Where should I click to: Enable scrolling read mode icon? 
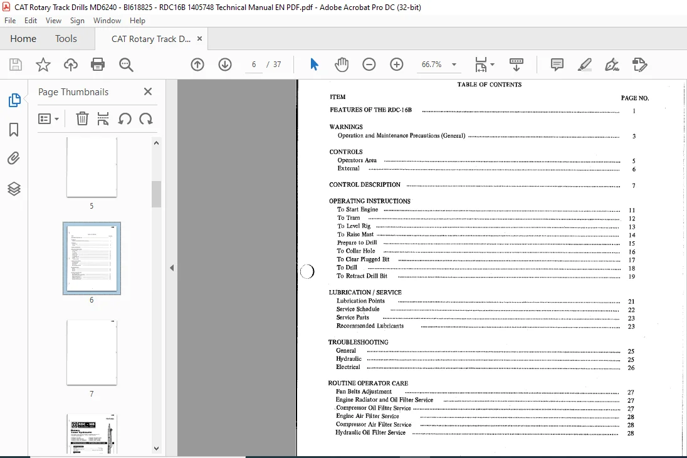517,65
